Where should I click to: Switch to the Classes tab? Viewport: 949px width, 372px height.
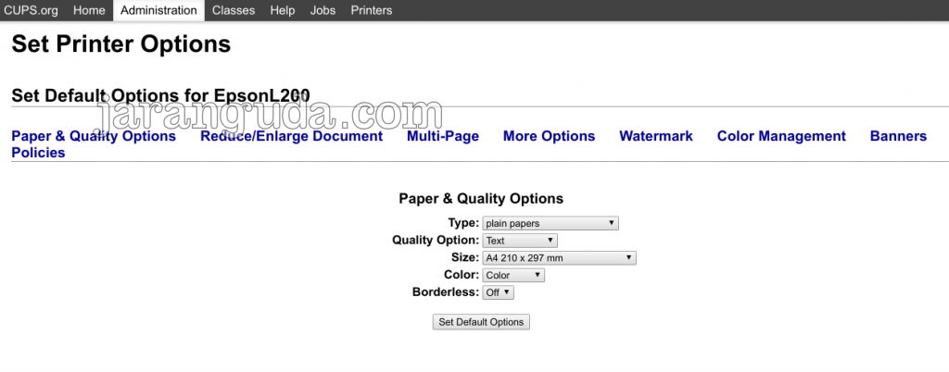[234, 10]
